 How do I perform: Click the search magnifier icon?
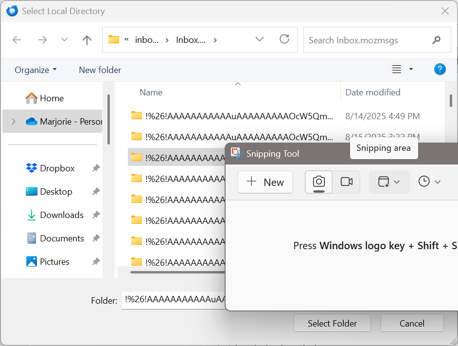pos(436,40)
